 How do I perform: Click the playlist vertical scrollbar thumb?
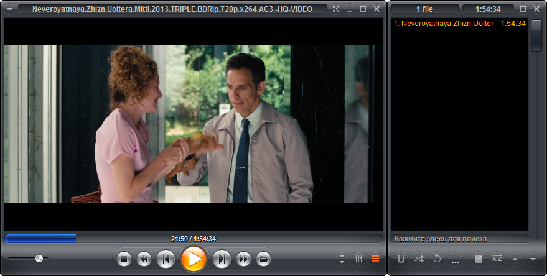click(x=536, y=35)
